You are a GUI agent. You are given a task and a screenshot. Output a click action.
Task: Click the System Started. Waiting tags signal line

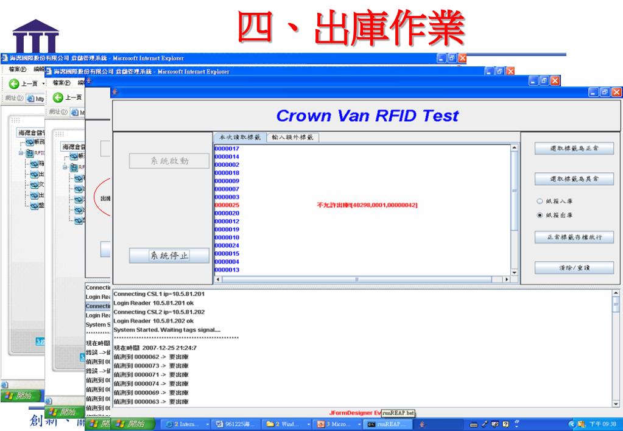pyautogui.click(x=167, y=330)
